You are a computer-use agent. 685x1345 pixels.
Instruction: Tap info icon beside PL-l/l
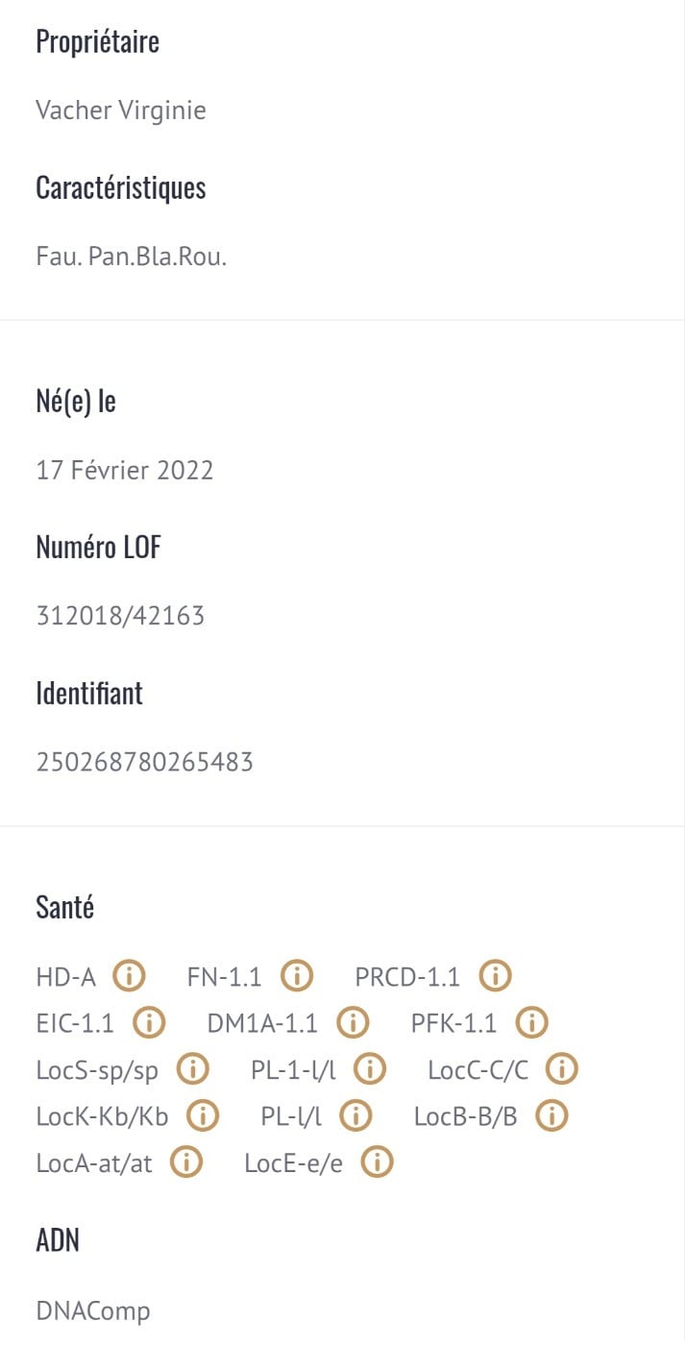coord(356,1116)
